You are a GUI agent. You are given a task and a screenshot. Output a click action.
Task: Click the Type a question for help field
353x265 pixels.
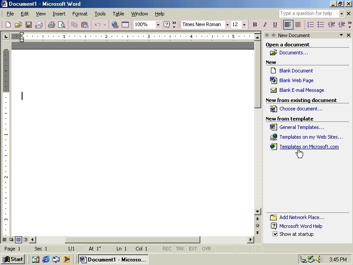[x=309, y=14]
